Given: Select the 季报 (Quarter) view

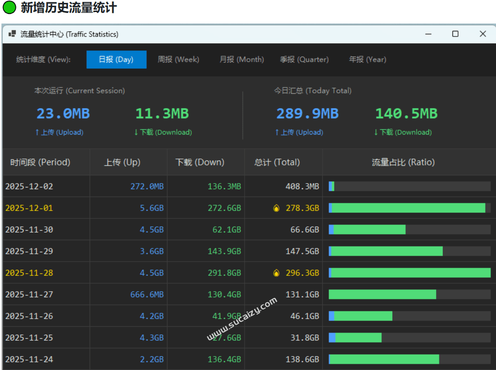Looking at the screenshot, I should click(x=304, y=60).
